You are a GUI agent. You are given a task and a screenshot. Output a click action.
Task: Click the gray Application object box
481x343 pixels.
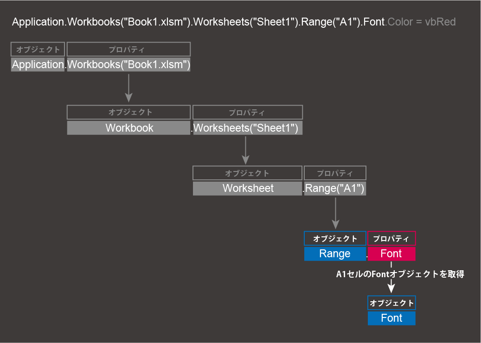[x=38, y=64]
